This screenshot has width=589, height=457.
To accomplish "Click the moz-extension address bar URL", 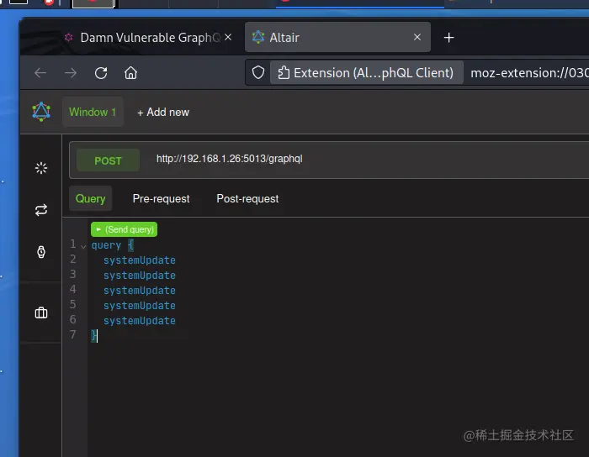I will coord(529,73).
